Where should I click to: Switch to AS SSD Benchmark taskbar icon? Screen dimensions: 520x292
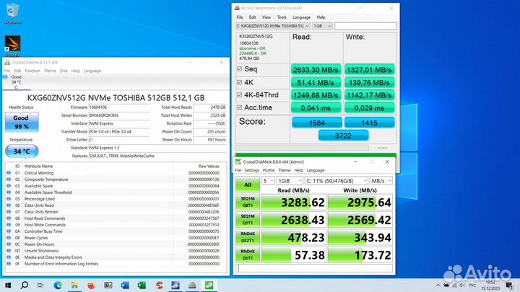tap(192, 285)
